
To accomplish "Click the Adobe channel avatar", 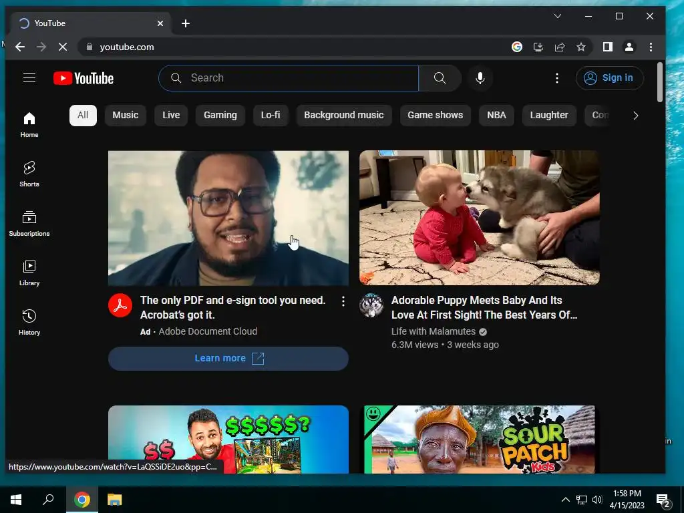I will click(x=120, y=305).
